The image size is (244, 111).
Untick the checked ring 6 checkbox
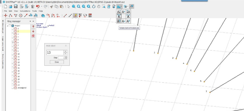tap(13, 42)
